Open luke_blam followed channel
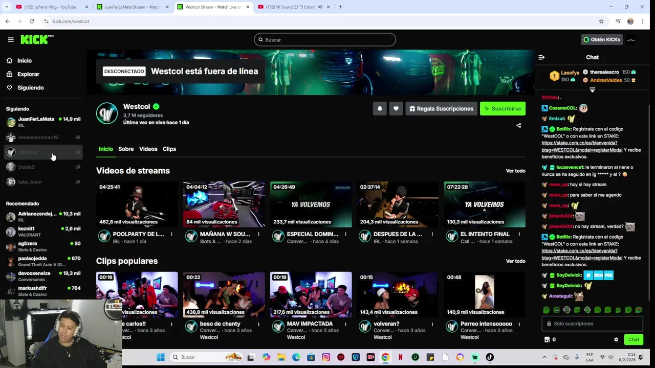The image size is (655, 368). [x=43, y=181]
